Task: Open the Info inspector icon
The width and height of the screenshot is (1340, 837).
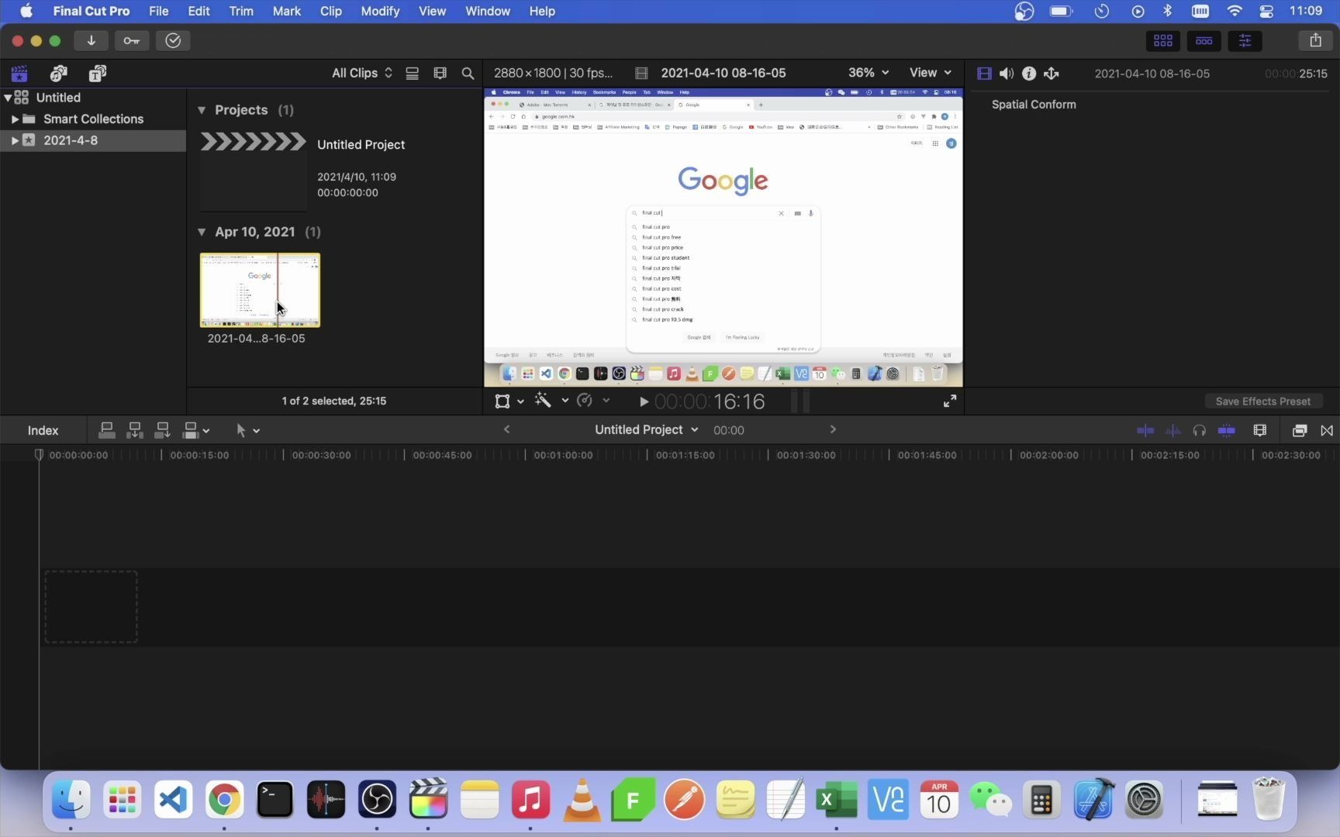Action: [x=1029, y=74]
